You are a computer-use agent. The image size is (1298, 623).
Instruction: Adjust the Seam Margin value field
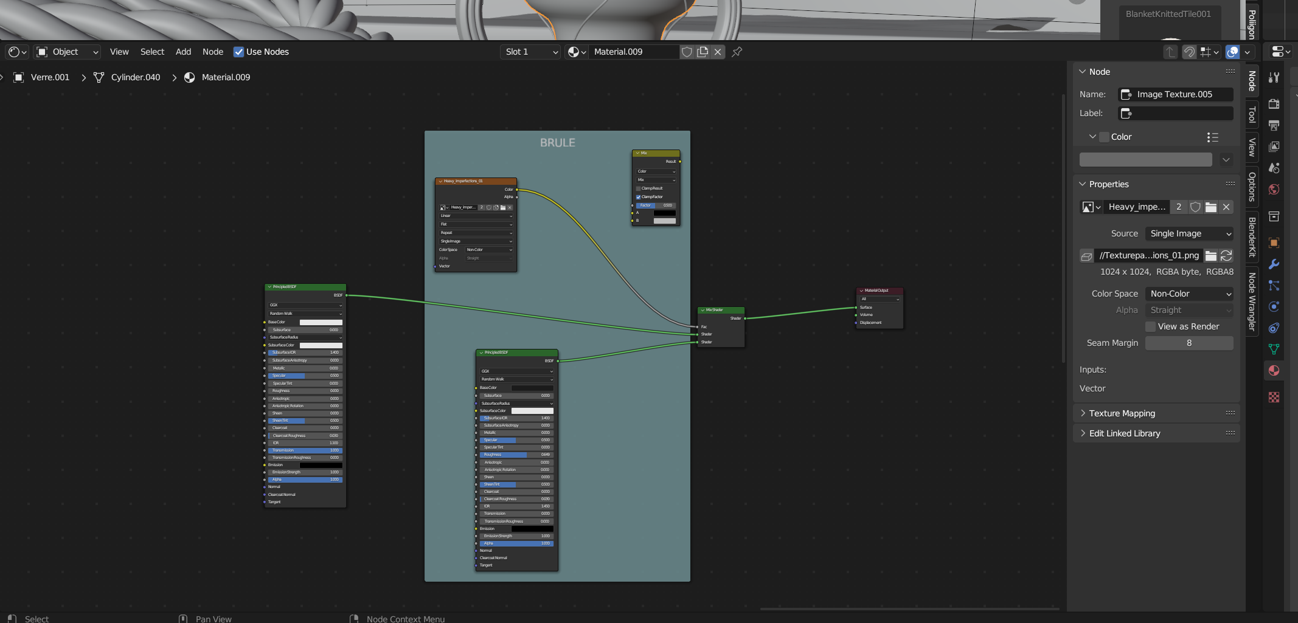(x=1189, y=343)
